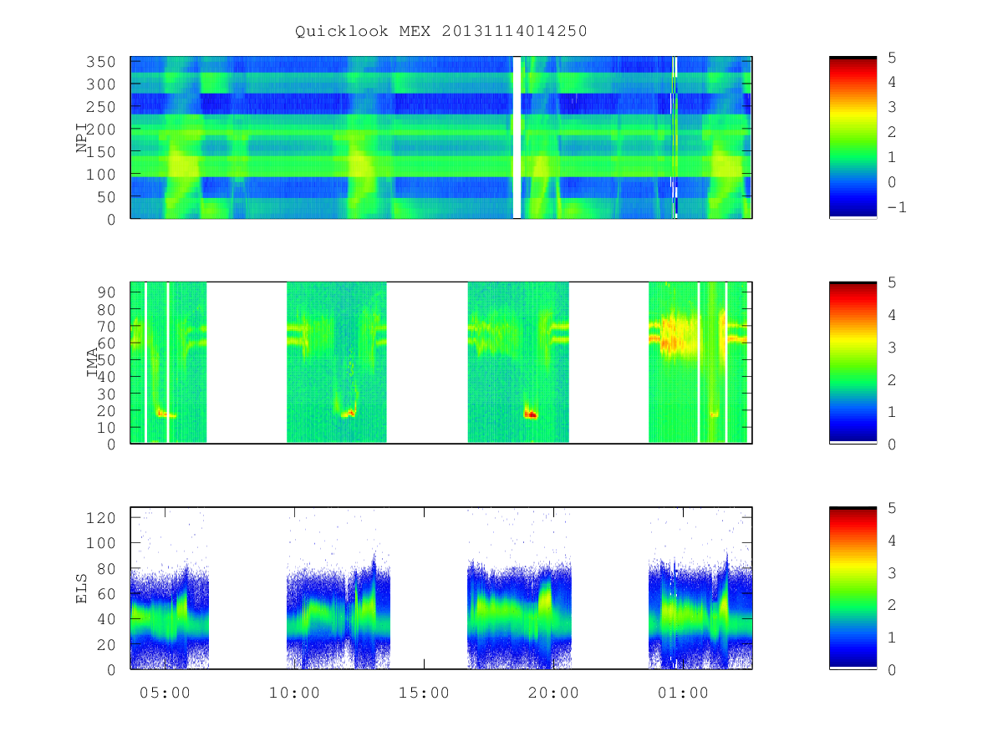
Task: Click the 05:00 time axis label
Action: click(165, 693)
